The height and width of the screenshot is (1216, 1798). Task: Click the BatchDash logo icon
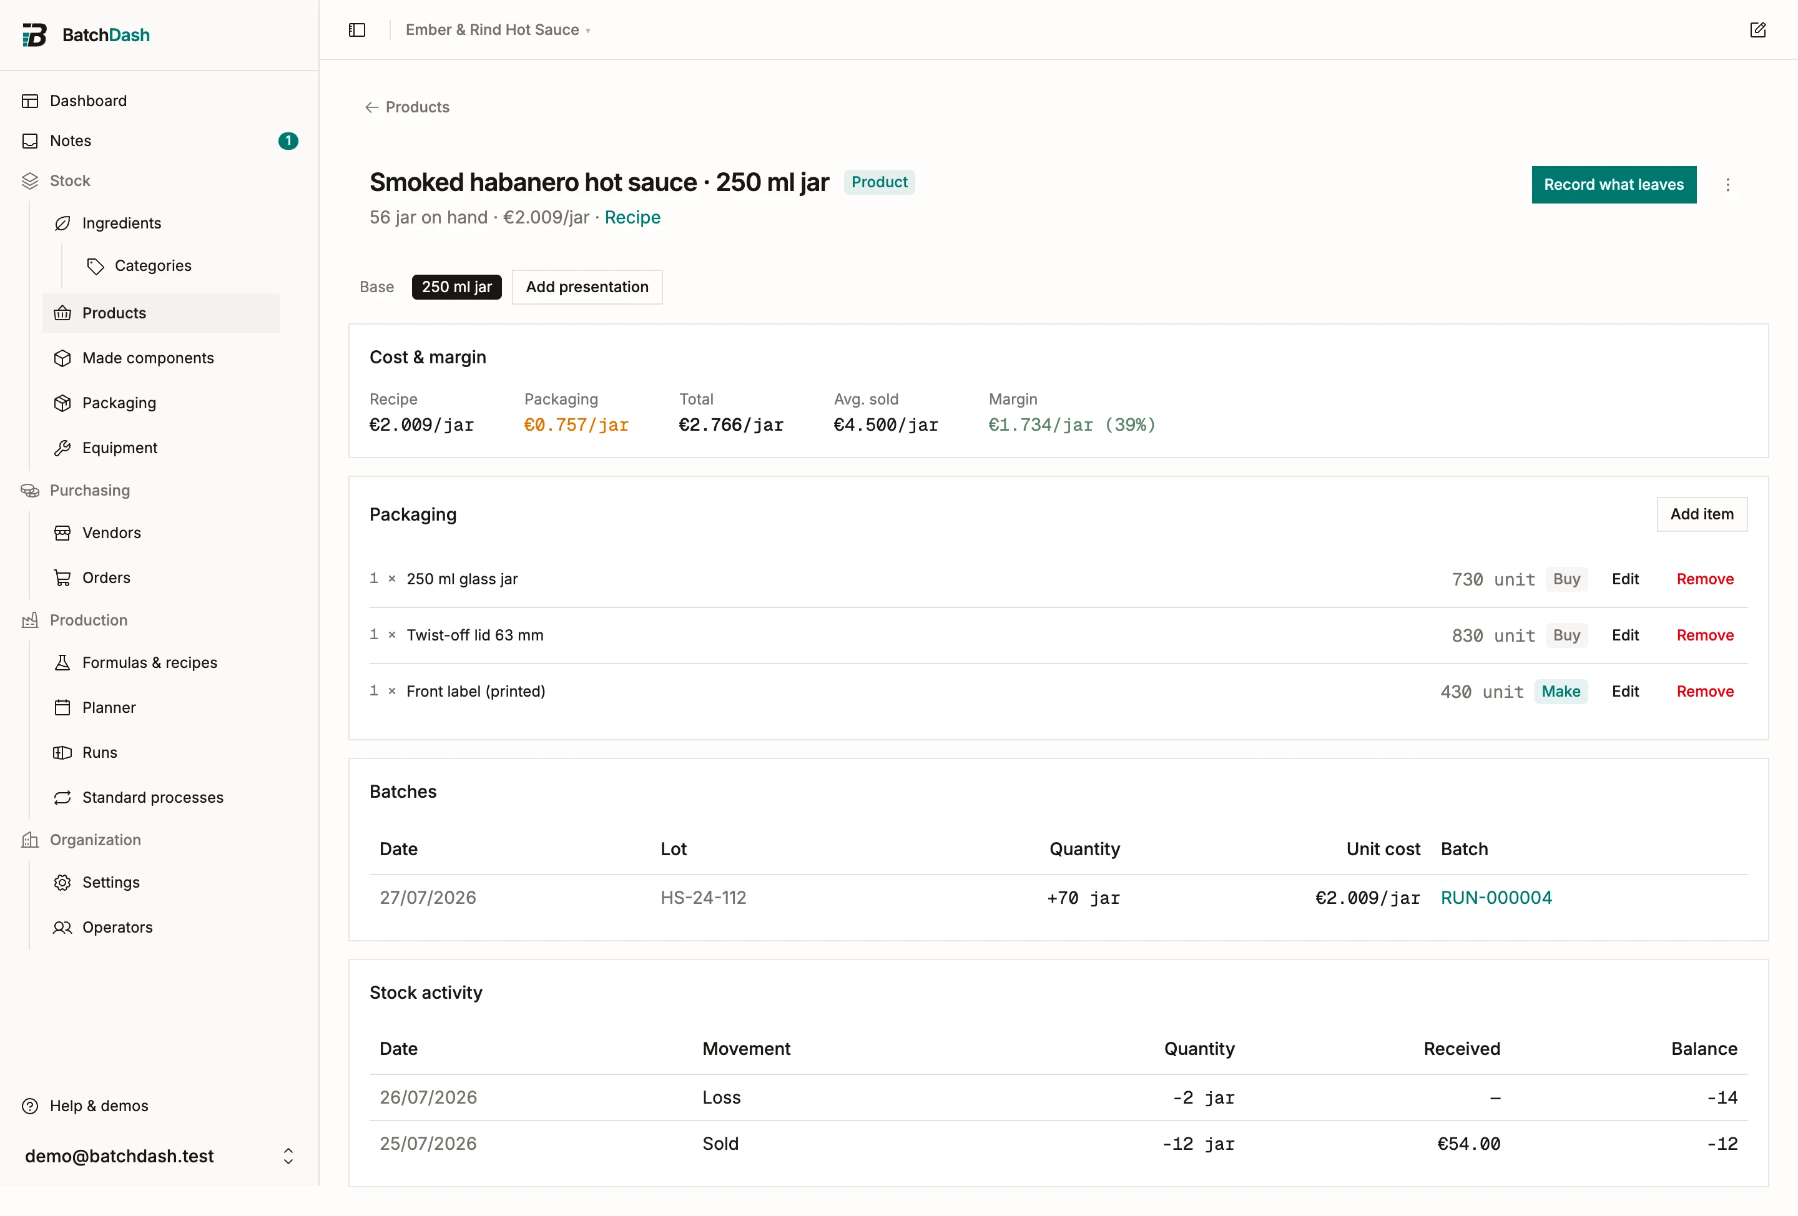tap(34, 35)
